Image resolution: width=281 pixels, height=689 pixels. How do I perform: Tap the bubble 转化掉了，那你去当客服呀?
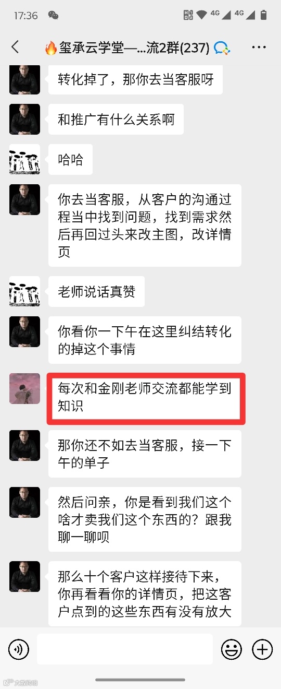pyautogui.click(x=135, y=79)
